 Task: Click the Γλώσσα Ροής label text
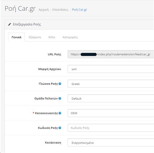pos(48,84)
